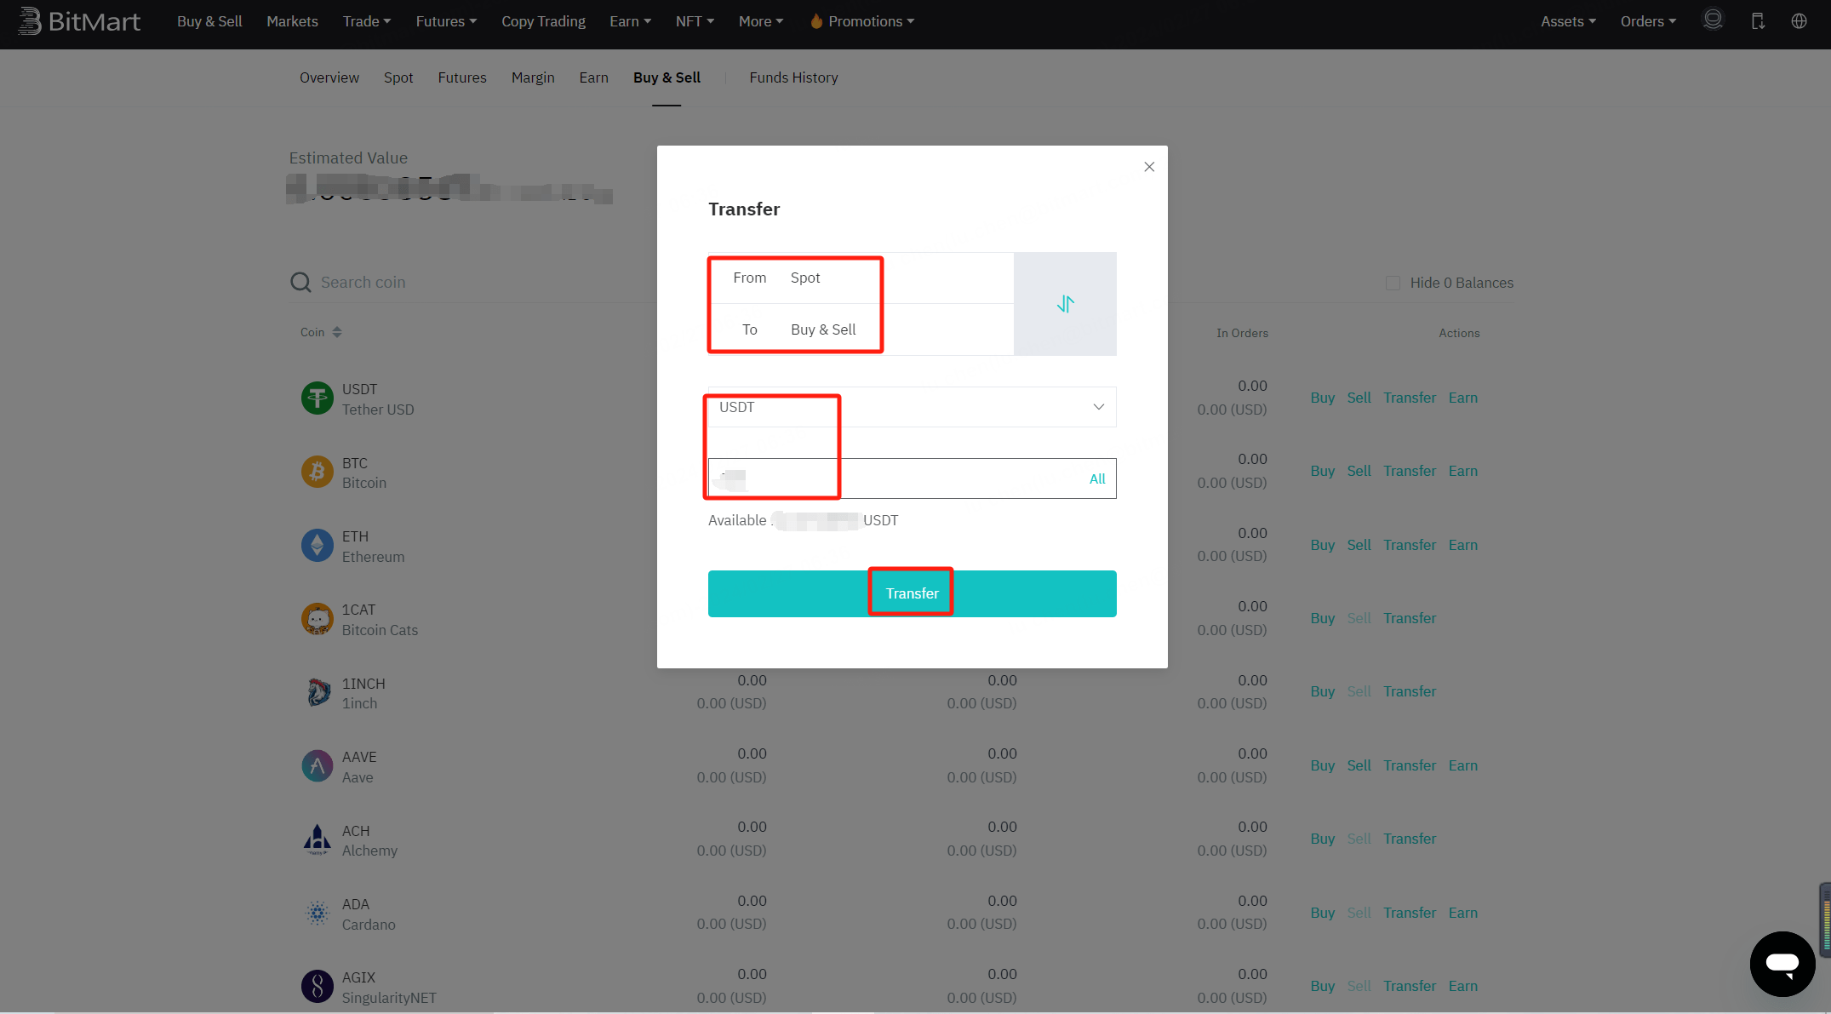The width and height of the screenshot is (1831, 1014).
Task: Open the user profile avatar icon
Action: (x=1713, y=20)
